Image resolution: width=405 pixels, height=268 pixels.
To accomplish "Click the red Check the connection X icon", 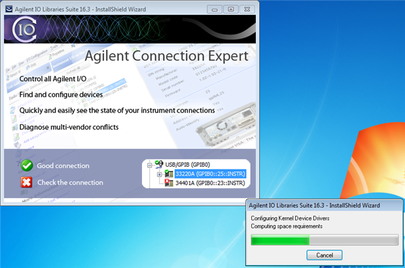I will [26, 182].
